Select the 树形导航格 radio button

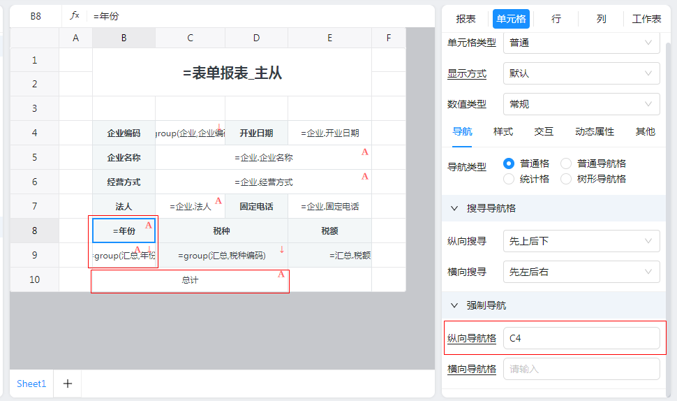click(x=566, y=179)
